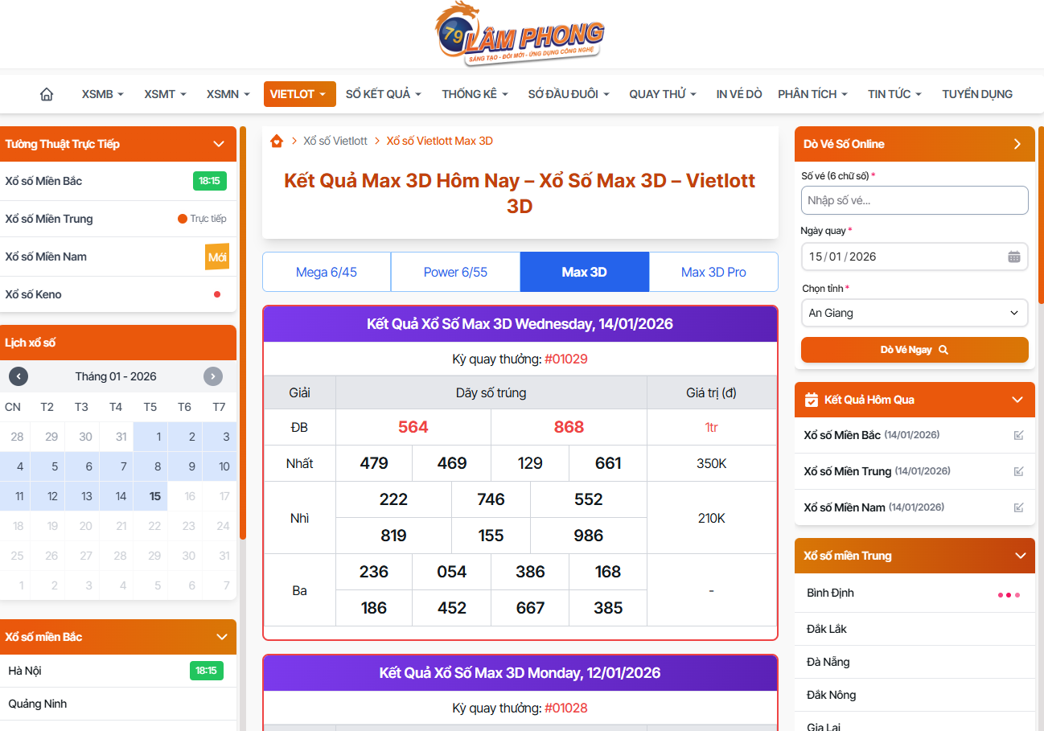Click edit icon beside Xổ số Miền Bắc result
Image resolution: width=1044 pixels, height=731 pixels.
1018,435
